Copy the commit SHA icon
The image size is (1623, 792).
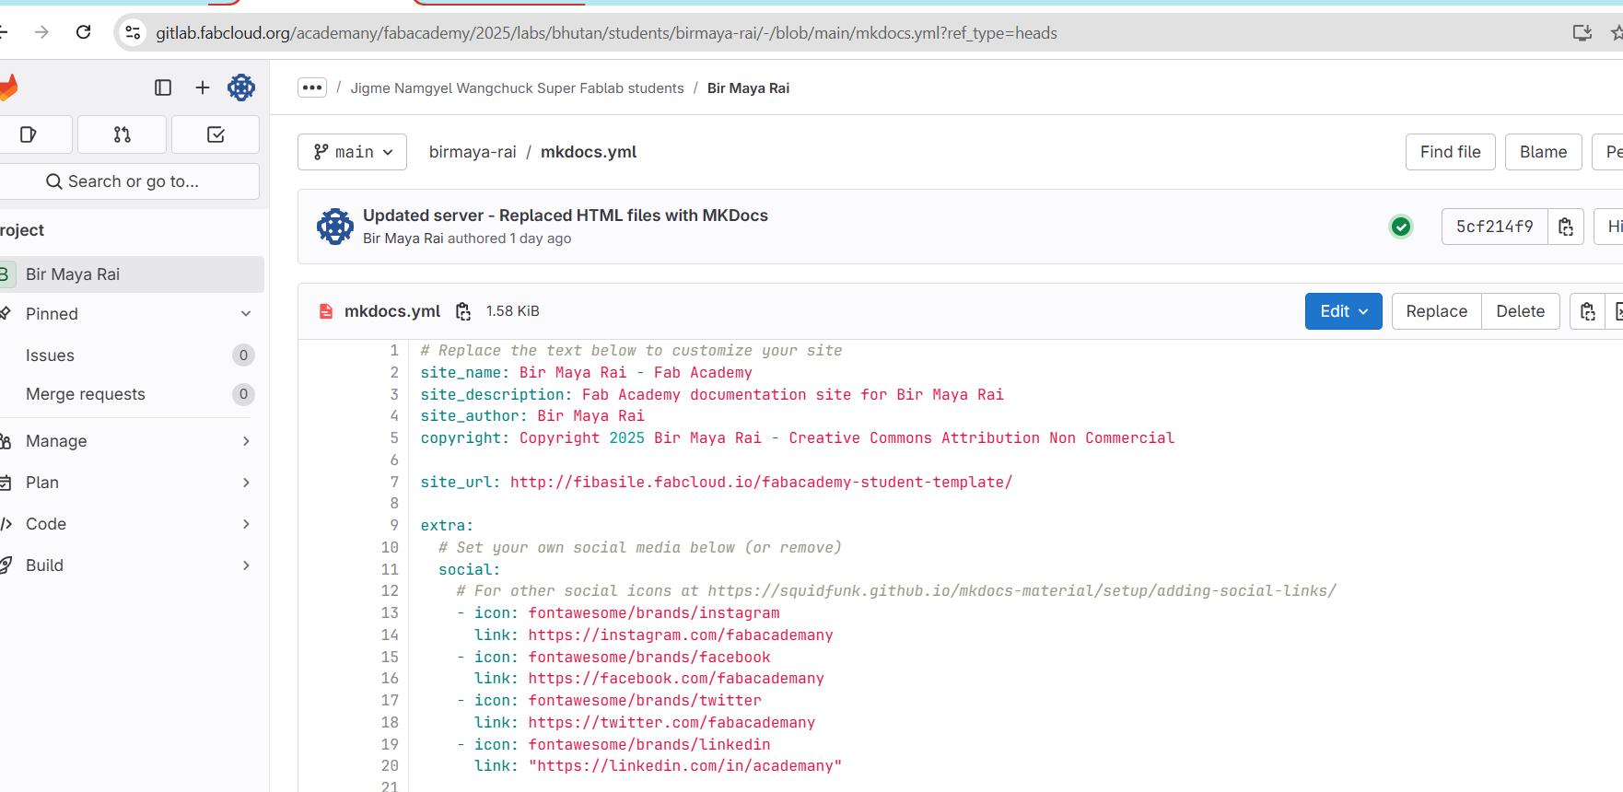pos(1566,227)
